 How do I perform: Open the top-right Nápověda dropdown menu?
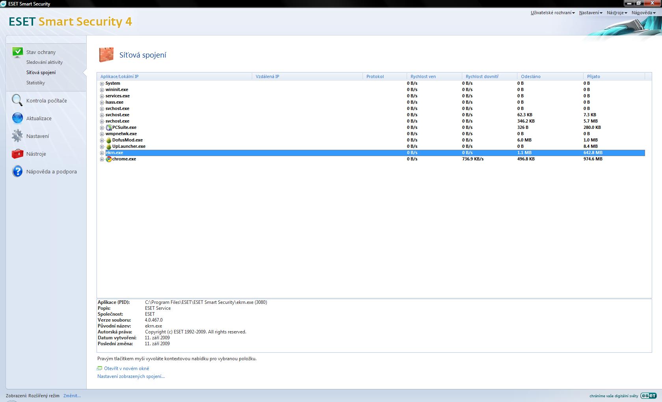pos(643,13)
